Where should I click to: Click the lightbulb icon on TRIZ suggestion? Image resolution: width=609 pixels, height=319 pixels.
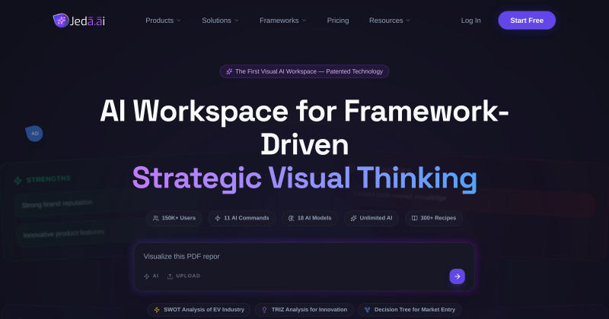click(x=264, y=310)
